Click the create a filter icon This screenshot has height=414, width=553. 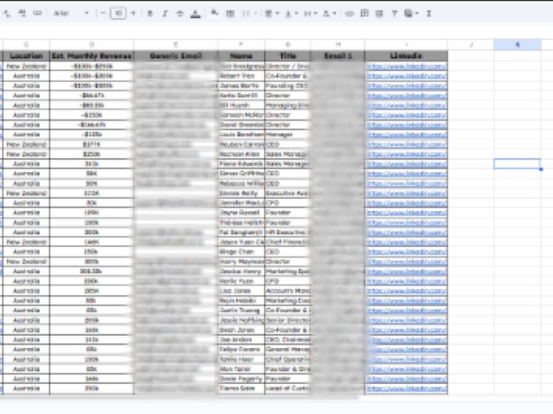pos(394,13)
